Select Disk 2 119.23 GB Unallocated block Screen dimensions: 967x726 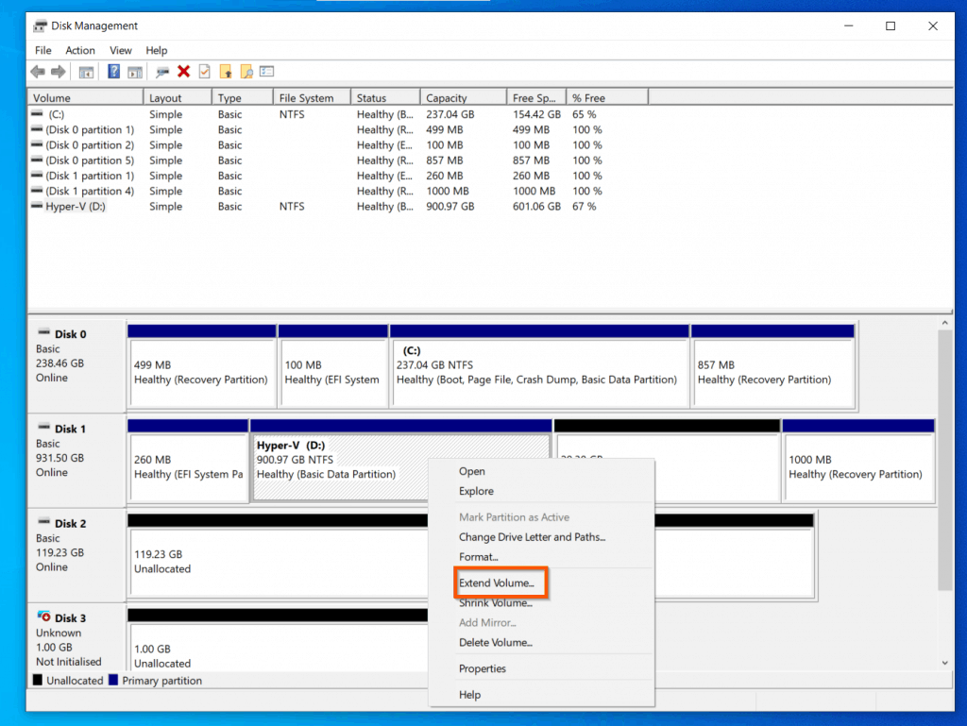tap(278, 556)
